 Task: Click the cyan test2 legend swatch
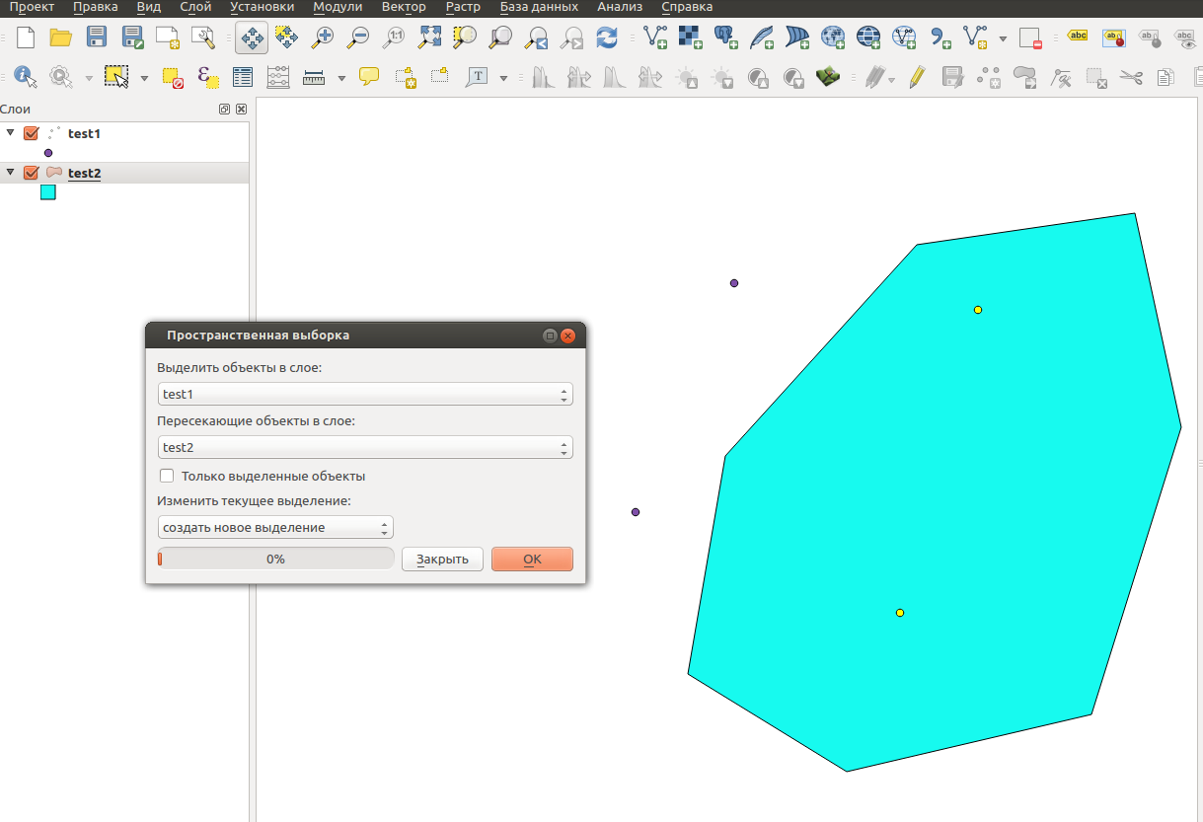click(48, 192)
